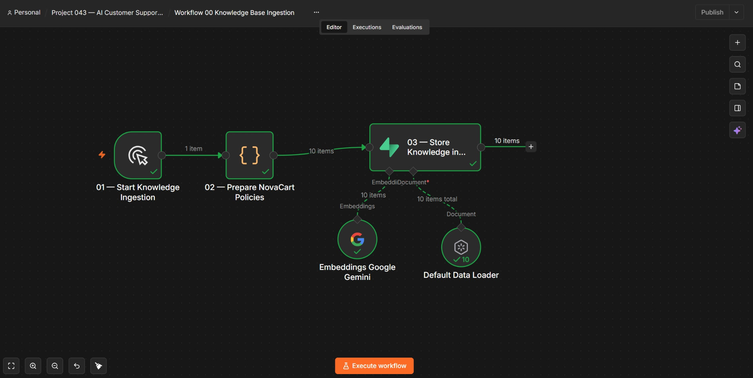Screen dimensions: 753x378
Task: Click the 03 node Embedding connector diamond
Action: pos(389,171)
